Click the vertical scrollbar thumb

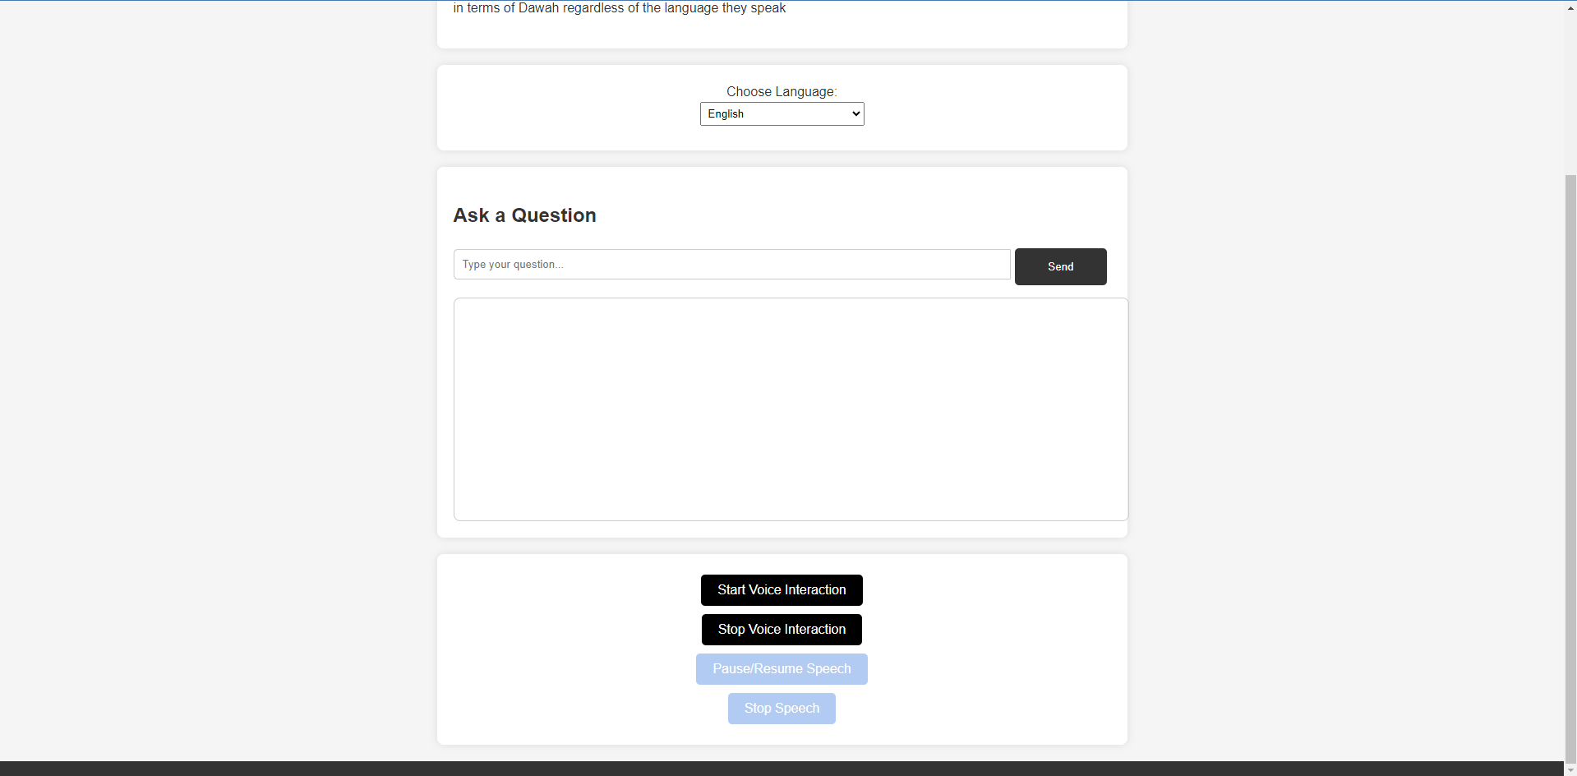[1570, 469]
